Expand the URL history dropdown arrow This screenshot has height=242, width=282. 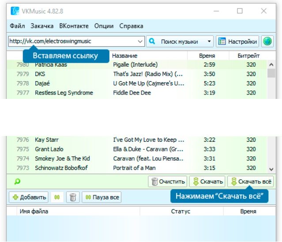click(x=140, y=42)
